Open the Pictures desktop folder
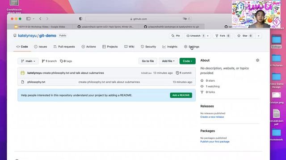 [277, 60]
